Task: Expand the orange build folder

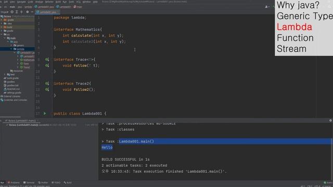Action: (x=2, y=27)
